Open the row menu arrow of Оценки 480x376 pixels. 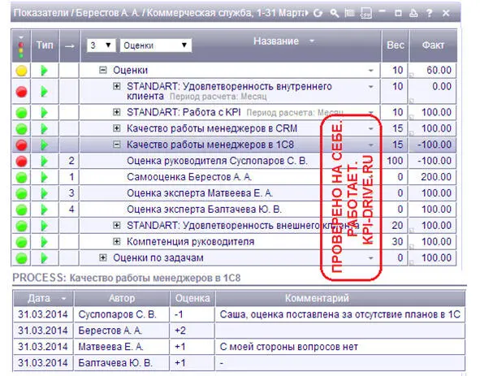pos(370,71)
